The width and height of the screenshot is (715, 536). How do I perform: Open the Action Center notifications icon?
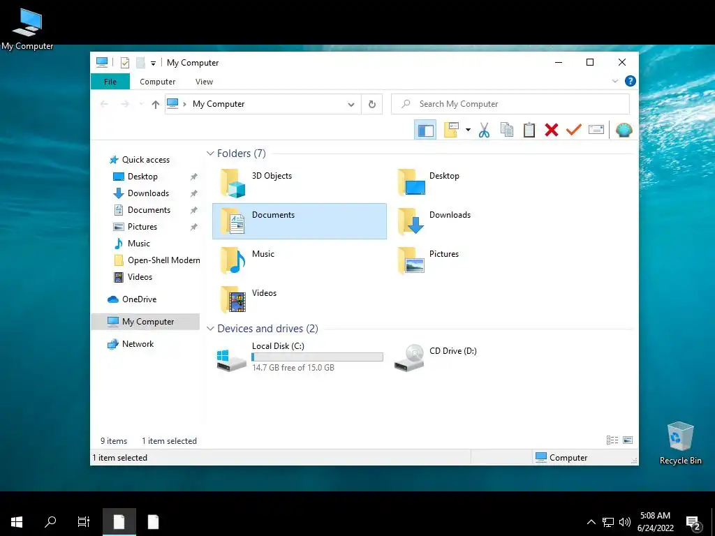pos(693,522)
